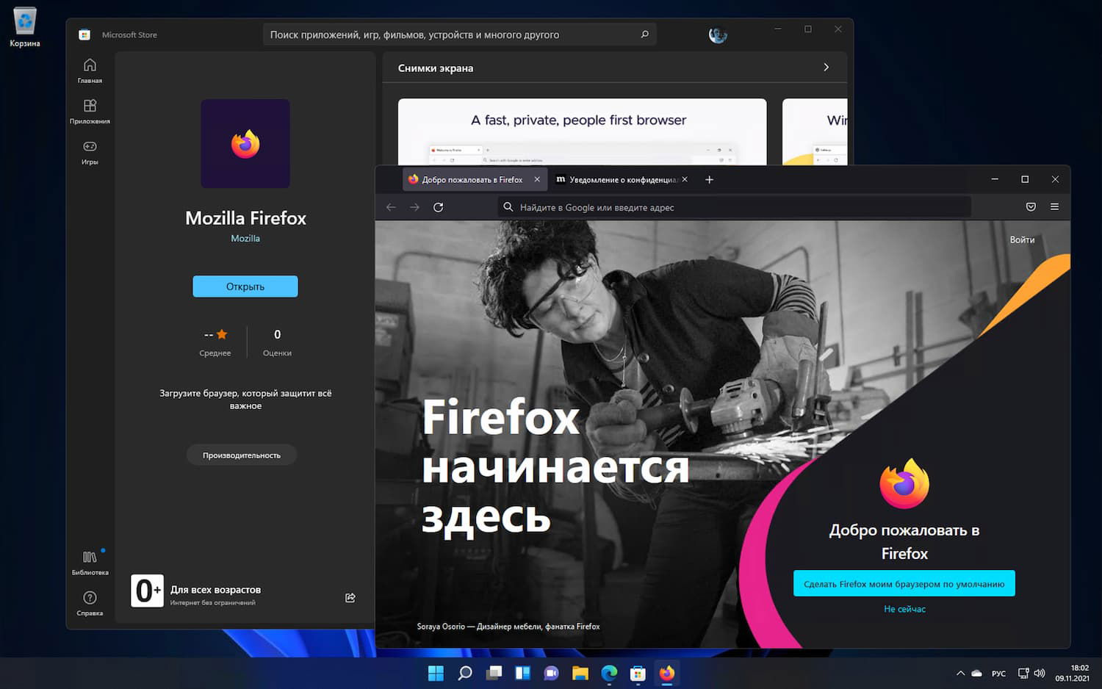This screenshot has height=689, width=1102.
Task: Open the 'A fast, private' screenshot thumbnail
Action: [582, 132]
